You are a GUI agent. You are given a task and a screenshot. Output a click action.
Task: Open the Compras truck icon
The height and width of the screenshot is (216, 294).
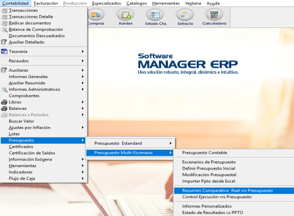coord(96,15)
